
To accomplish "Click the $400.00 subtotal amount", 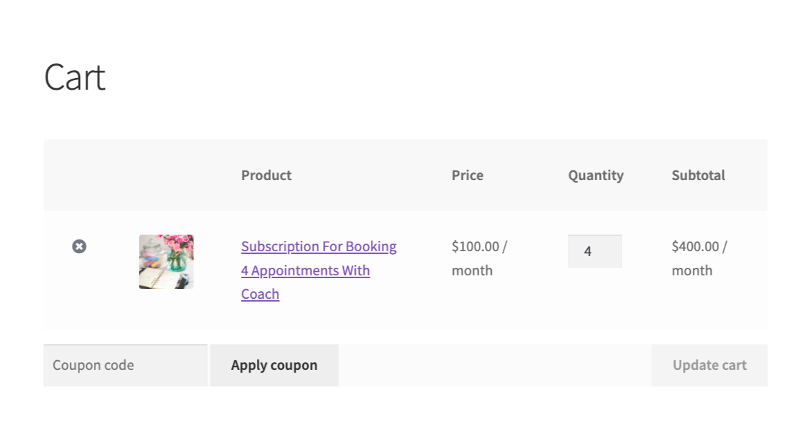I will coord(695,246).
